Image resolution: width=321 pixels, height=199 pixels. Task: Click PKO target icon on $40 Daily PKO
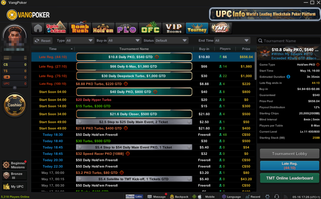155,92
